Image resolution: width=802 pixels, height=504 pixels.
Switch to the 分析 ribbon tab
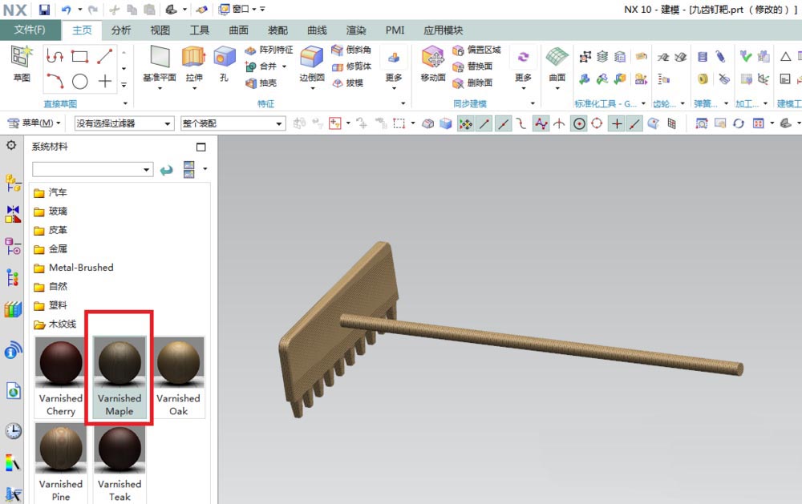tap(121, 30)
